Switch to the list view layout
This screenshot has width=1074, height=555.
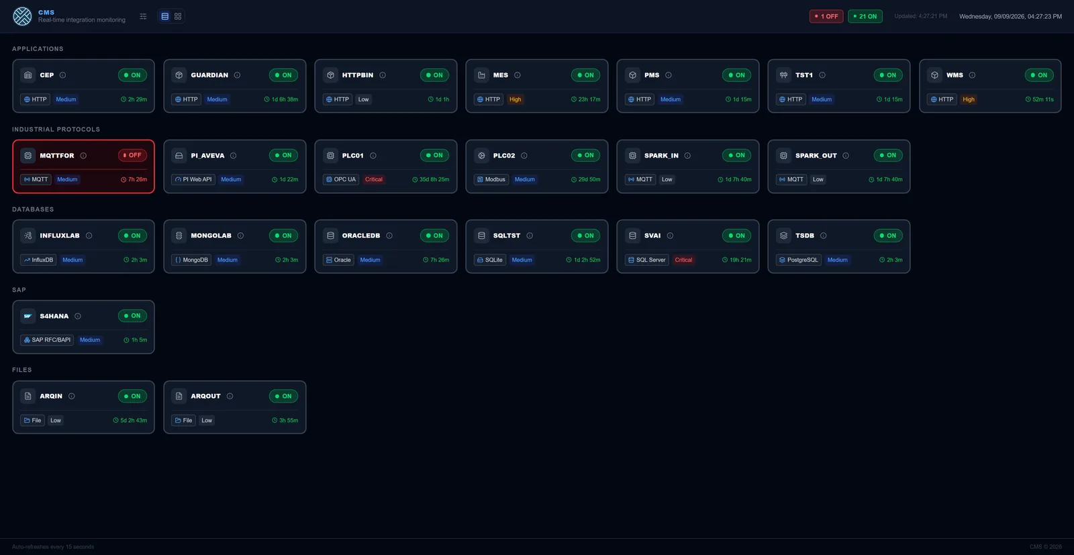pos(165,16)
